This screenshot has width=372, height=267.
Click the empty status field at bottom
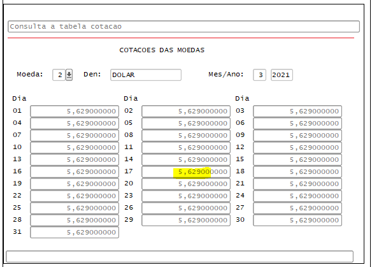click(180, 257)
